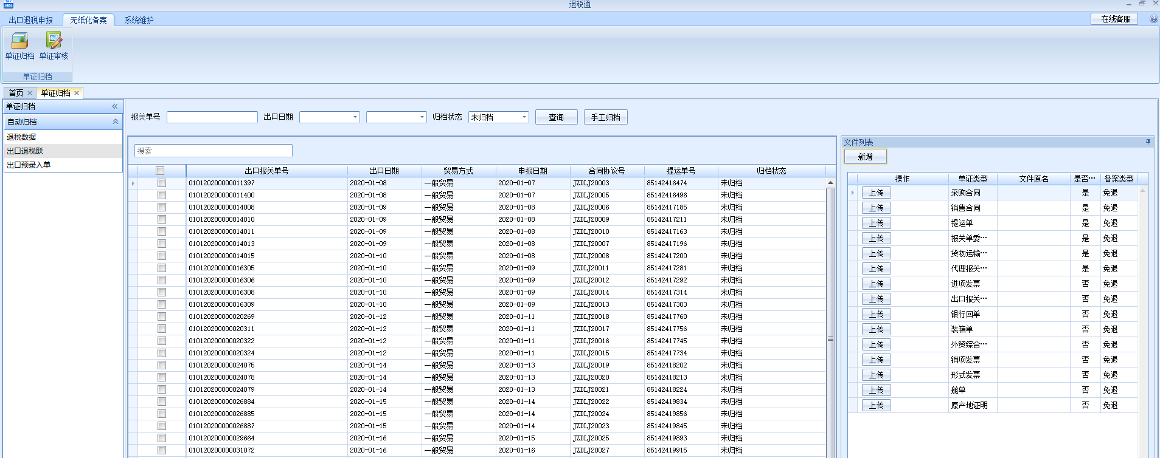Viewport: 1160px width, 458px height.
Task: Open 在线客服 button
Action: [1116, 19]
